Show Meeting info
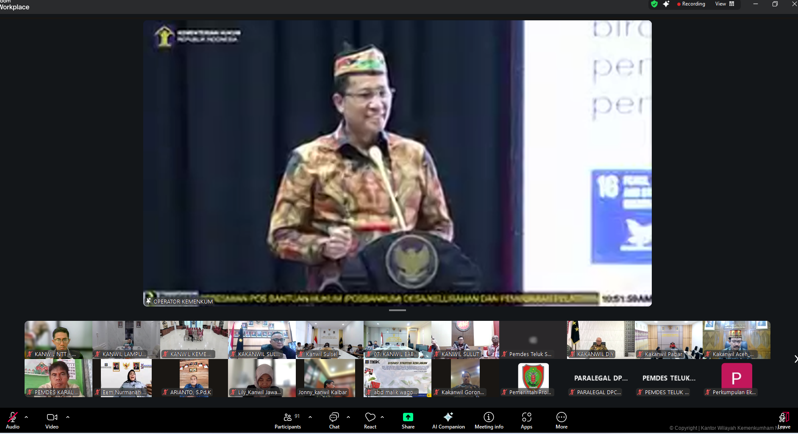The height and width of the screenshot is (434, 798). 489,420
